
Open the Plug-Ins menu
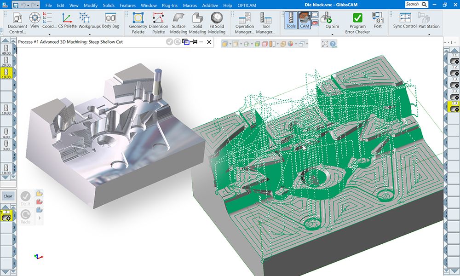tap(170, 5)
